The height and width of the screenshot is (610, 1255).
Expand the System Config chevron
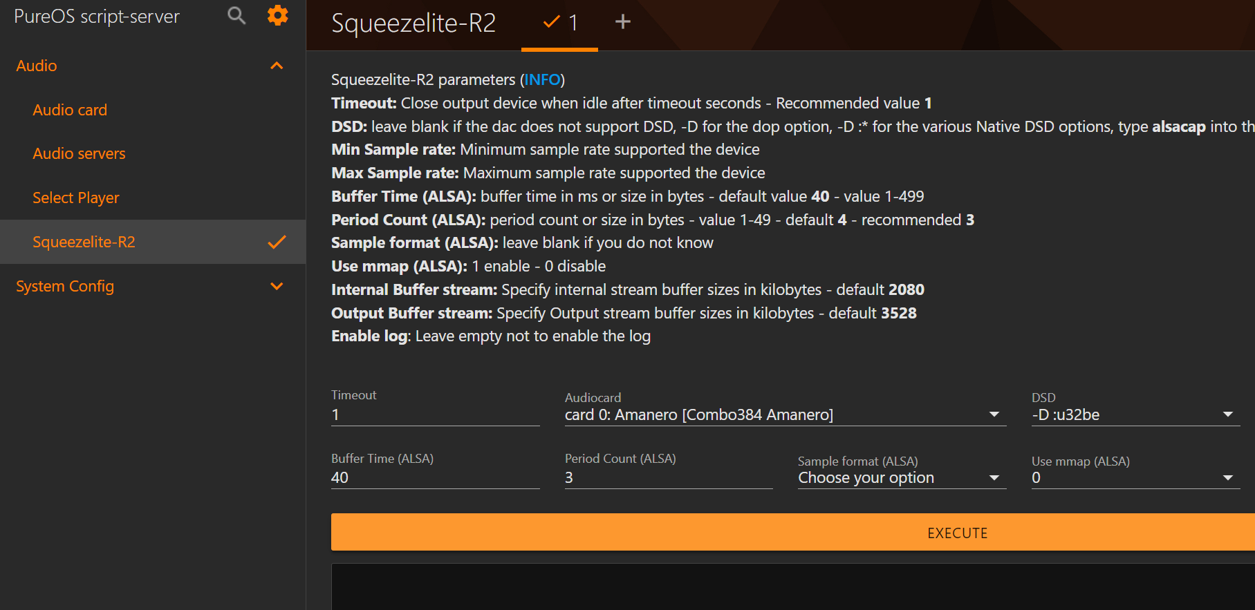point(277,286)
